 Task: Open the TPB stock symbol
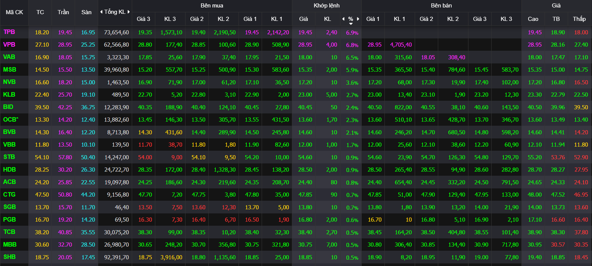point(9,32)
